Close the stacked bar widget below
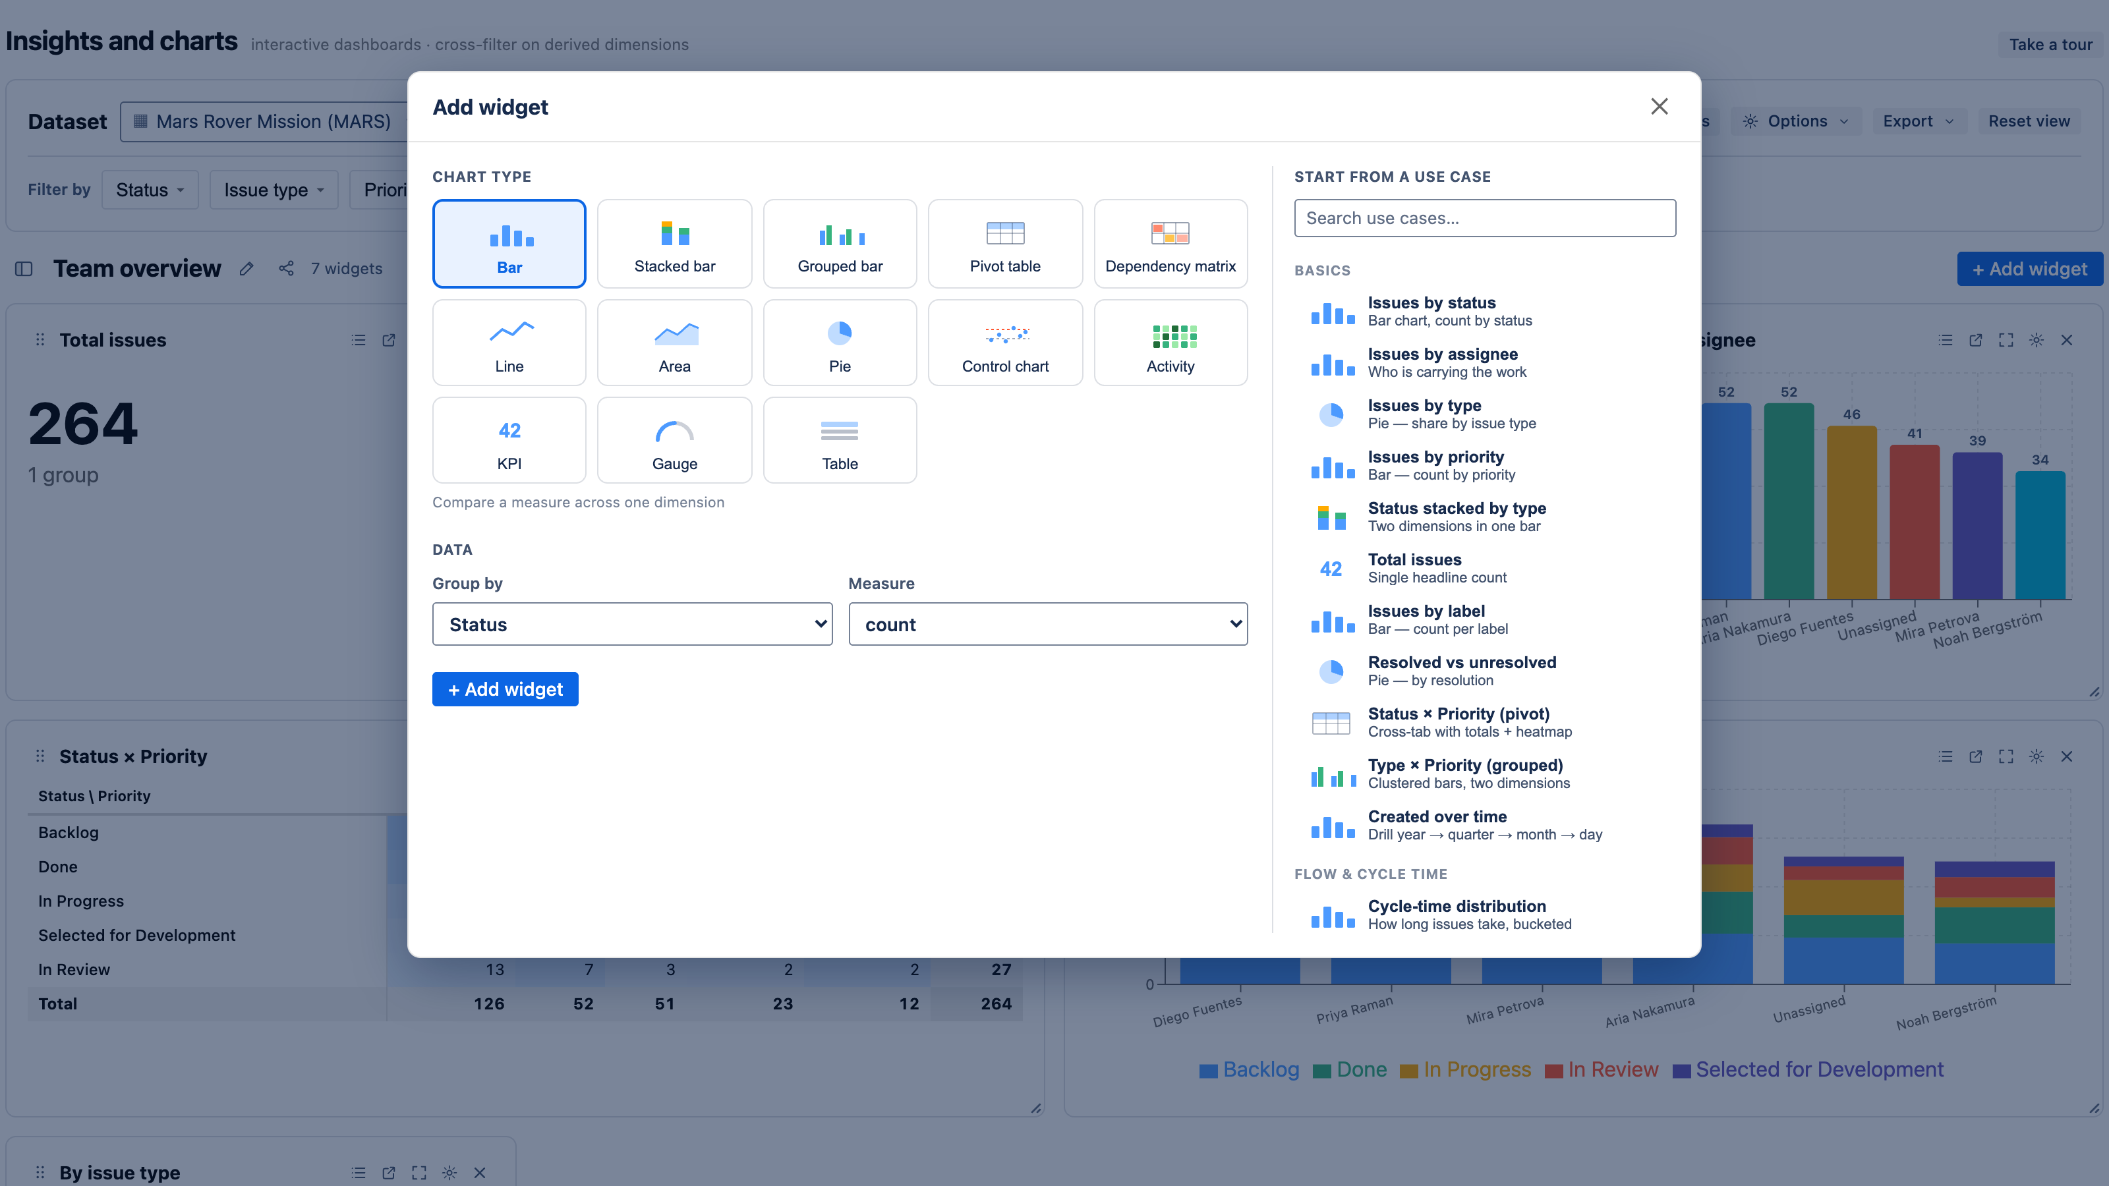 [x=2066, y=756]
